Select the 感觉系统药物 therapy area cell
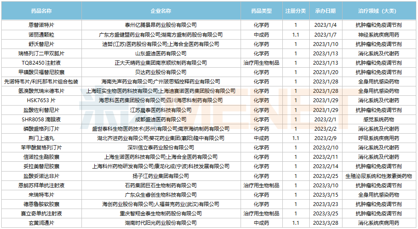Image resolution: width=418 pixels, height=229 pixels. [378, 119]
